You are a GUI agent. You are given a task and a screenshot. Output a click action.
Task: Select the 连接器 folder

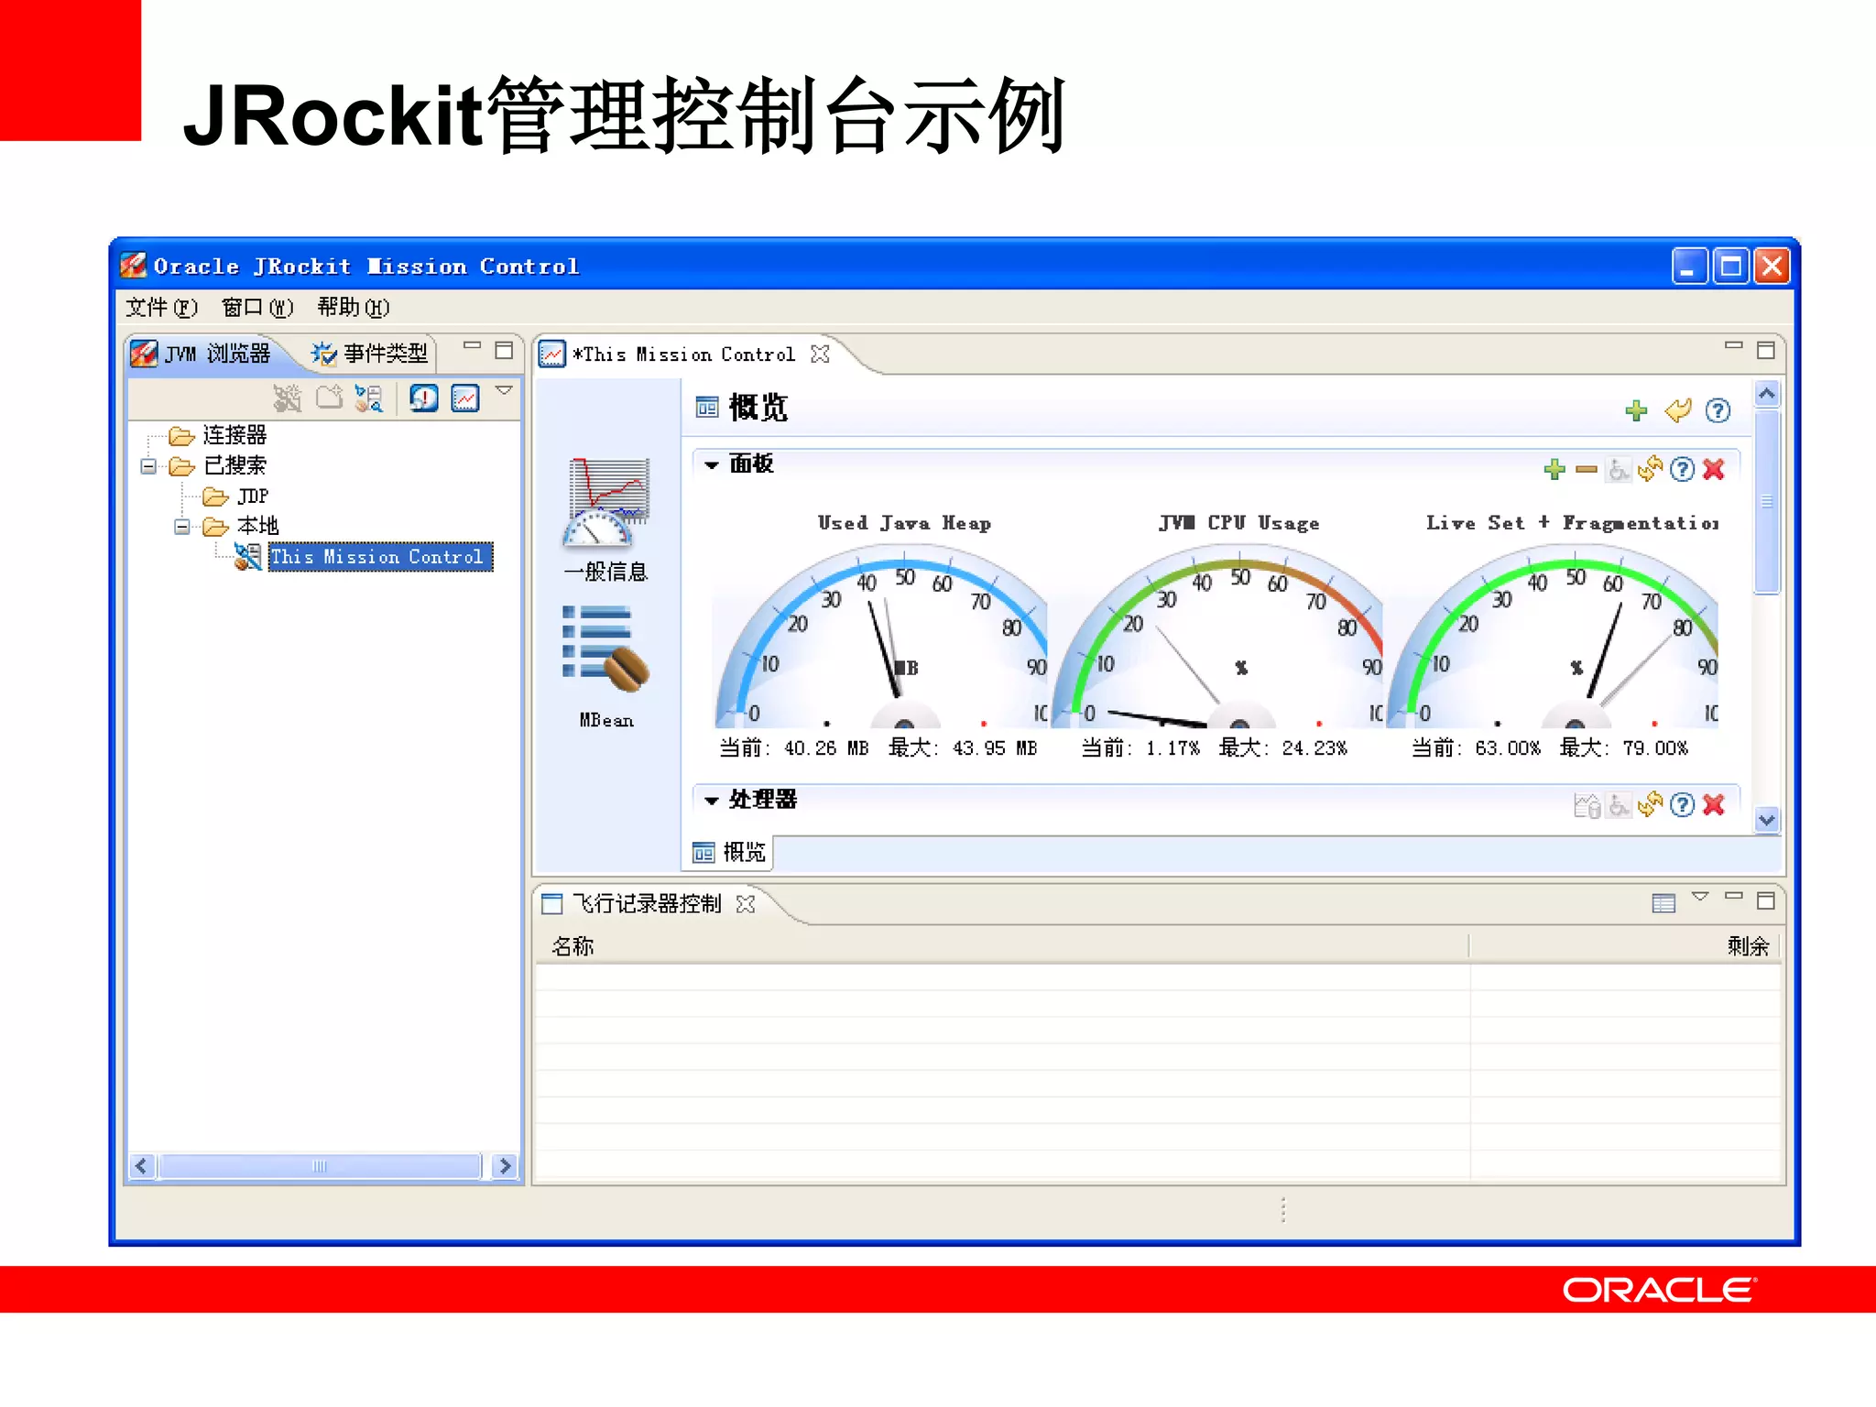tap(218, 435)
